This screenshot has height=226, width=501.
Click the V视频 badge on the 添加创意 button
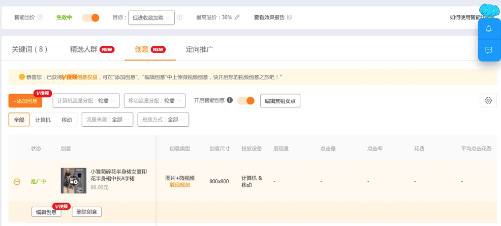click(x=43, y=94)
